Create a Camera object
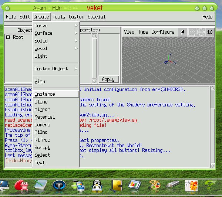The height and width of the screenshot is (197, 222). coord(55,125)
